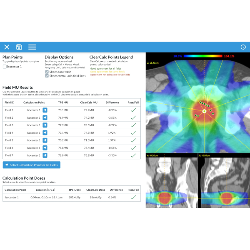Click Locate button for Field 3
The image size is (250, 250).
[x=45, y=125]
